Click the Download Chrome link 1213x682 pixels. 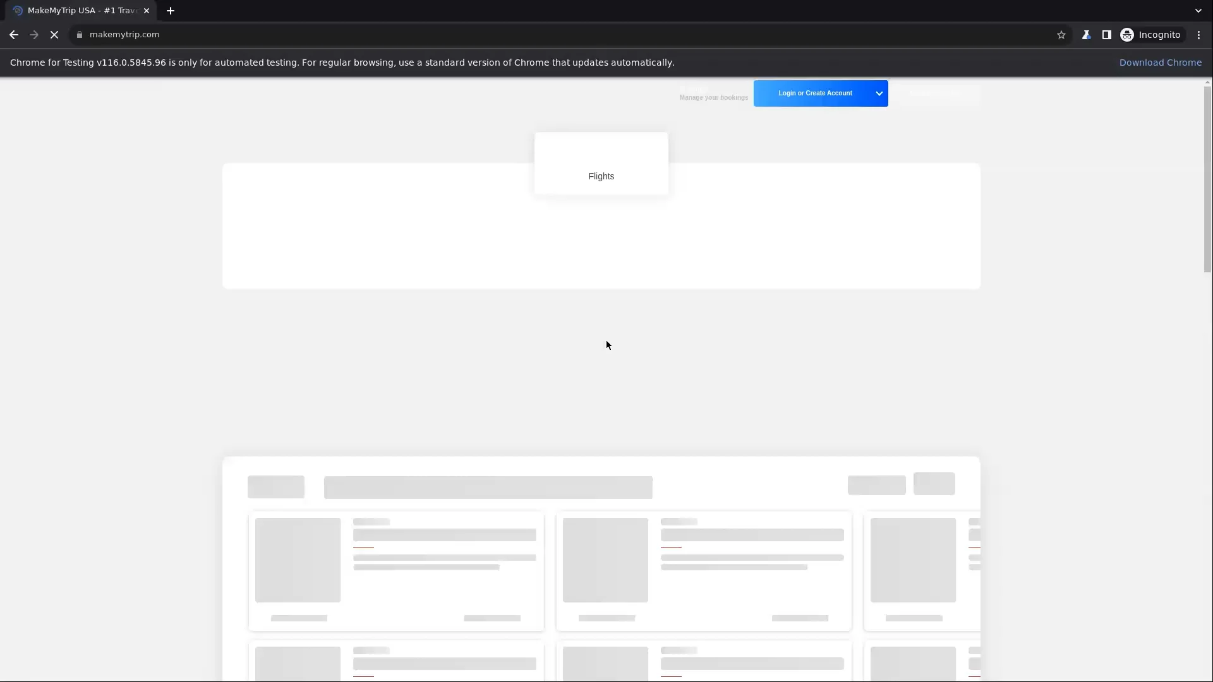click(x=1161, y=62)
